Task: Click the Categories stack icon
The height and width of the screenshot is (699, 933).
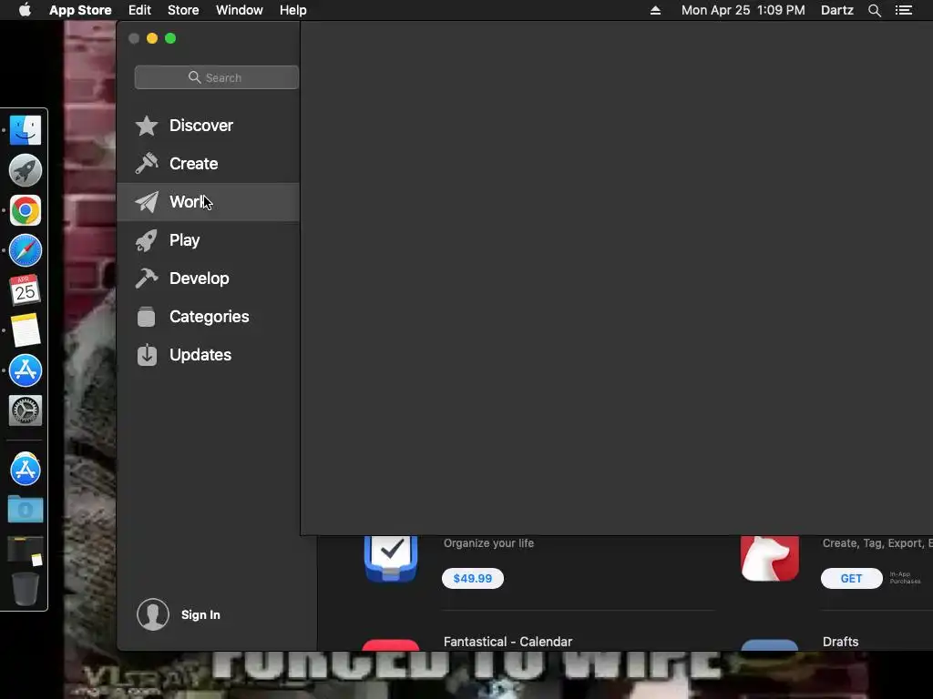Action: [x=147, y=317]
